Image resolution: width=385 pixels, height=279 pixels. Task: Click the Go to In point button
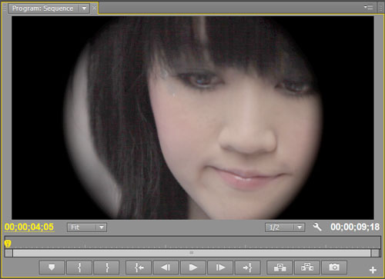point(139,267)
